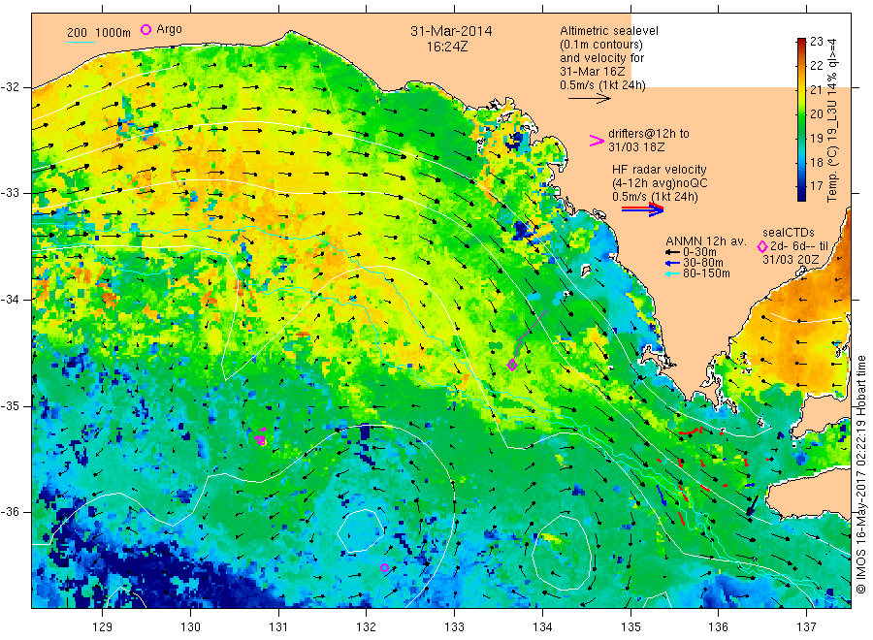Click the temperature color bar

(x=801, y=119)
